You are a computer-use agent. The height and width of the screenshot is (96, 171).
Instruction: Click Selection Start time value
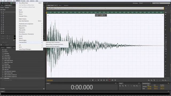(x=149, y=87)
